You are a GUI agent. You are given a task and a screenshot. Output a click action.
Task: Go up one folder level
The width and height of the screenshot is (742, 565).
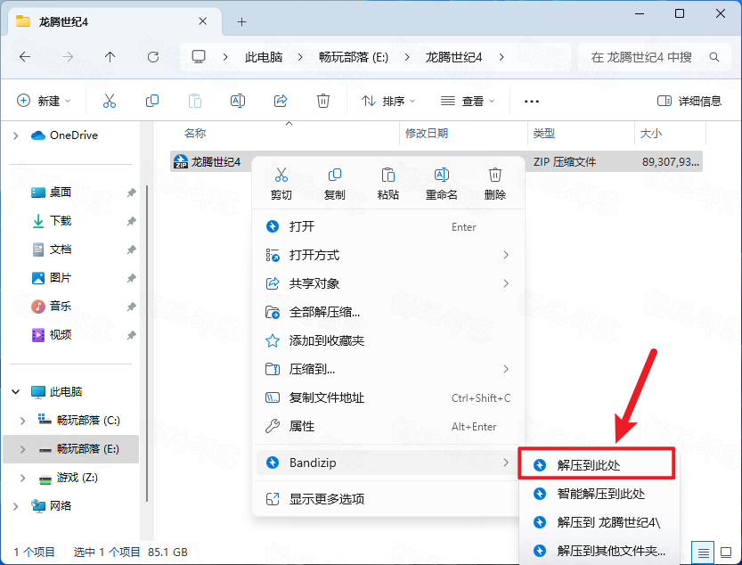pos(110,57)
